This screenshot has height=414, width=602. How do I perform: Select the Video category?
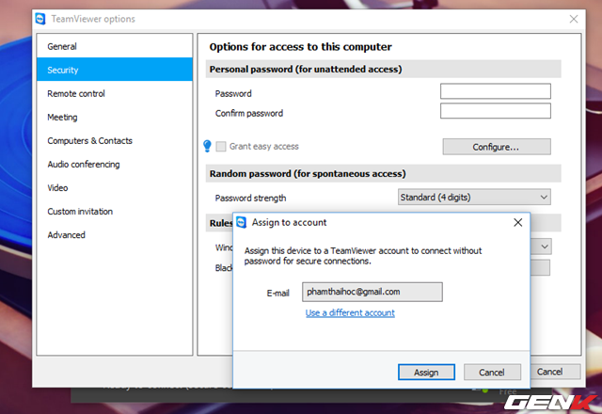(x=115, y=188)
